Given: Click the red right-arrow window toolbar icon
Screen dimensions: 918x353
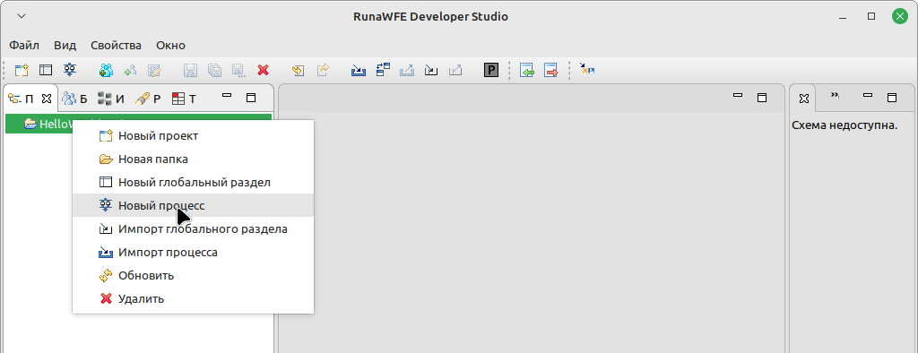Looking at the screenshot, I should click(x=551, y=70).
